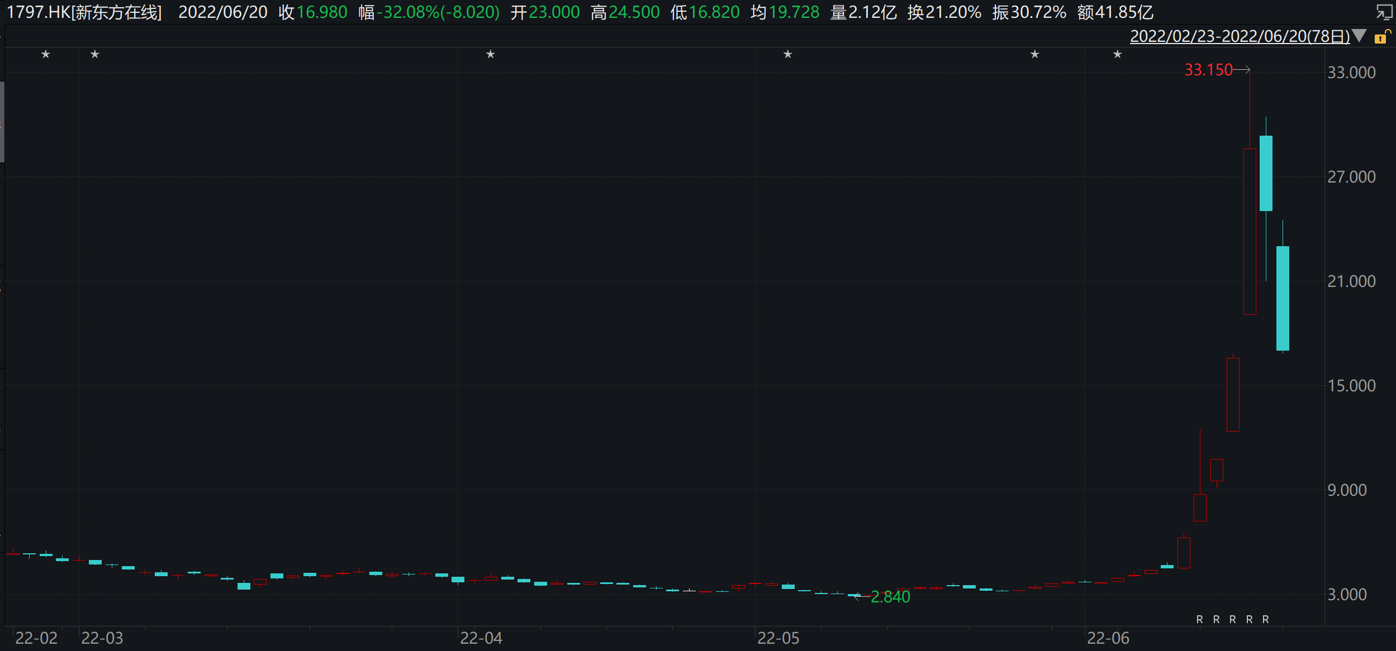Click the star marker just right of 22-06 gridline
Viewport: 1396px width, 651px height.
(1117, 54)
